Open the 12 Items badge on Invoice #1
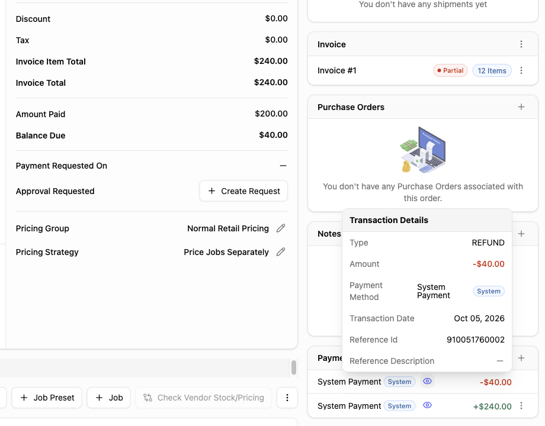The width and height of the screenshot is (545, 426). (x=492, y=70)
